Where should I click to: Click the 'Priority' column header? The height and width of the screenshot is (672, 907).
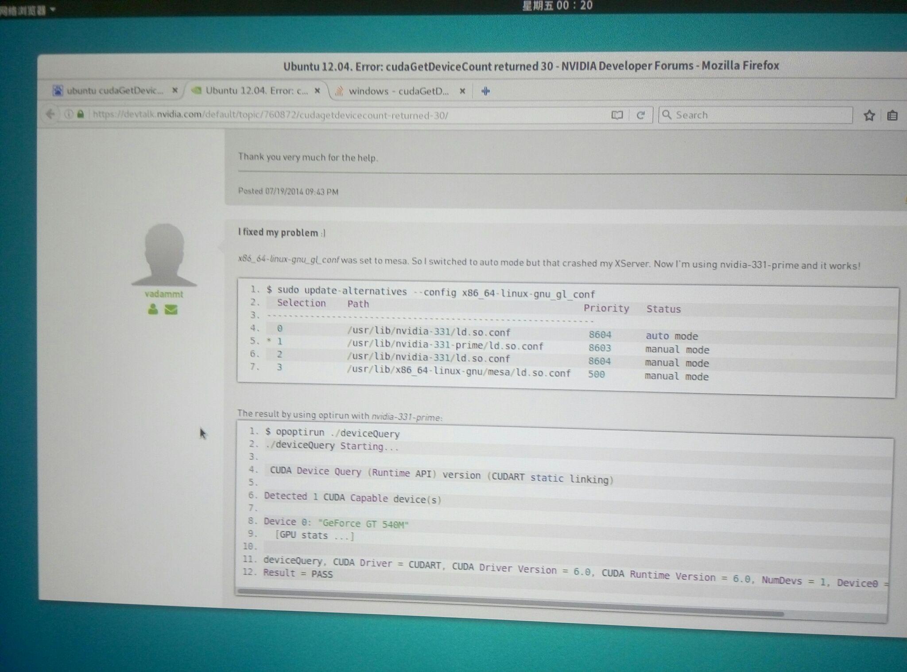pyautogui.click(x=606, y=308)
